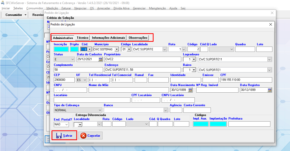290x151 pixels.
Task: Open calendar picker for Data Nascimento
Action: coord(190,90)
